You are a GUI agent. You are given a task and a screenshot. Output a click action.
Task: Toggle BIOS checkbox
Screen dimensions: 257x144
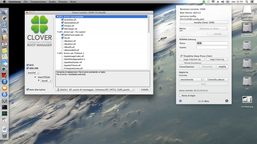[27, 65]
